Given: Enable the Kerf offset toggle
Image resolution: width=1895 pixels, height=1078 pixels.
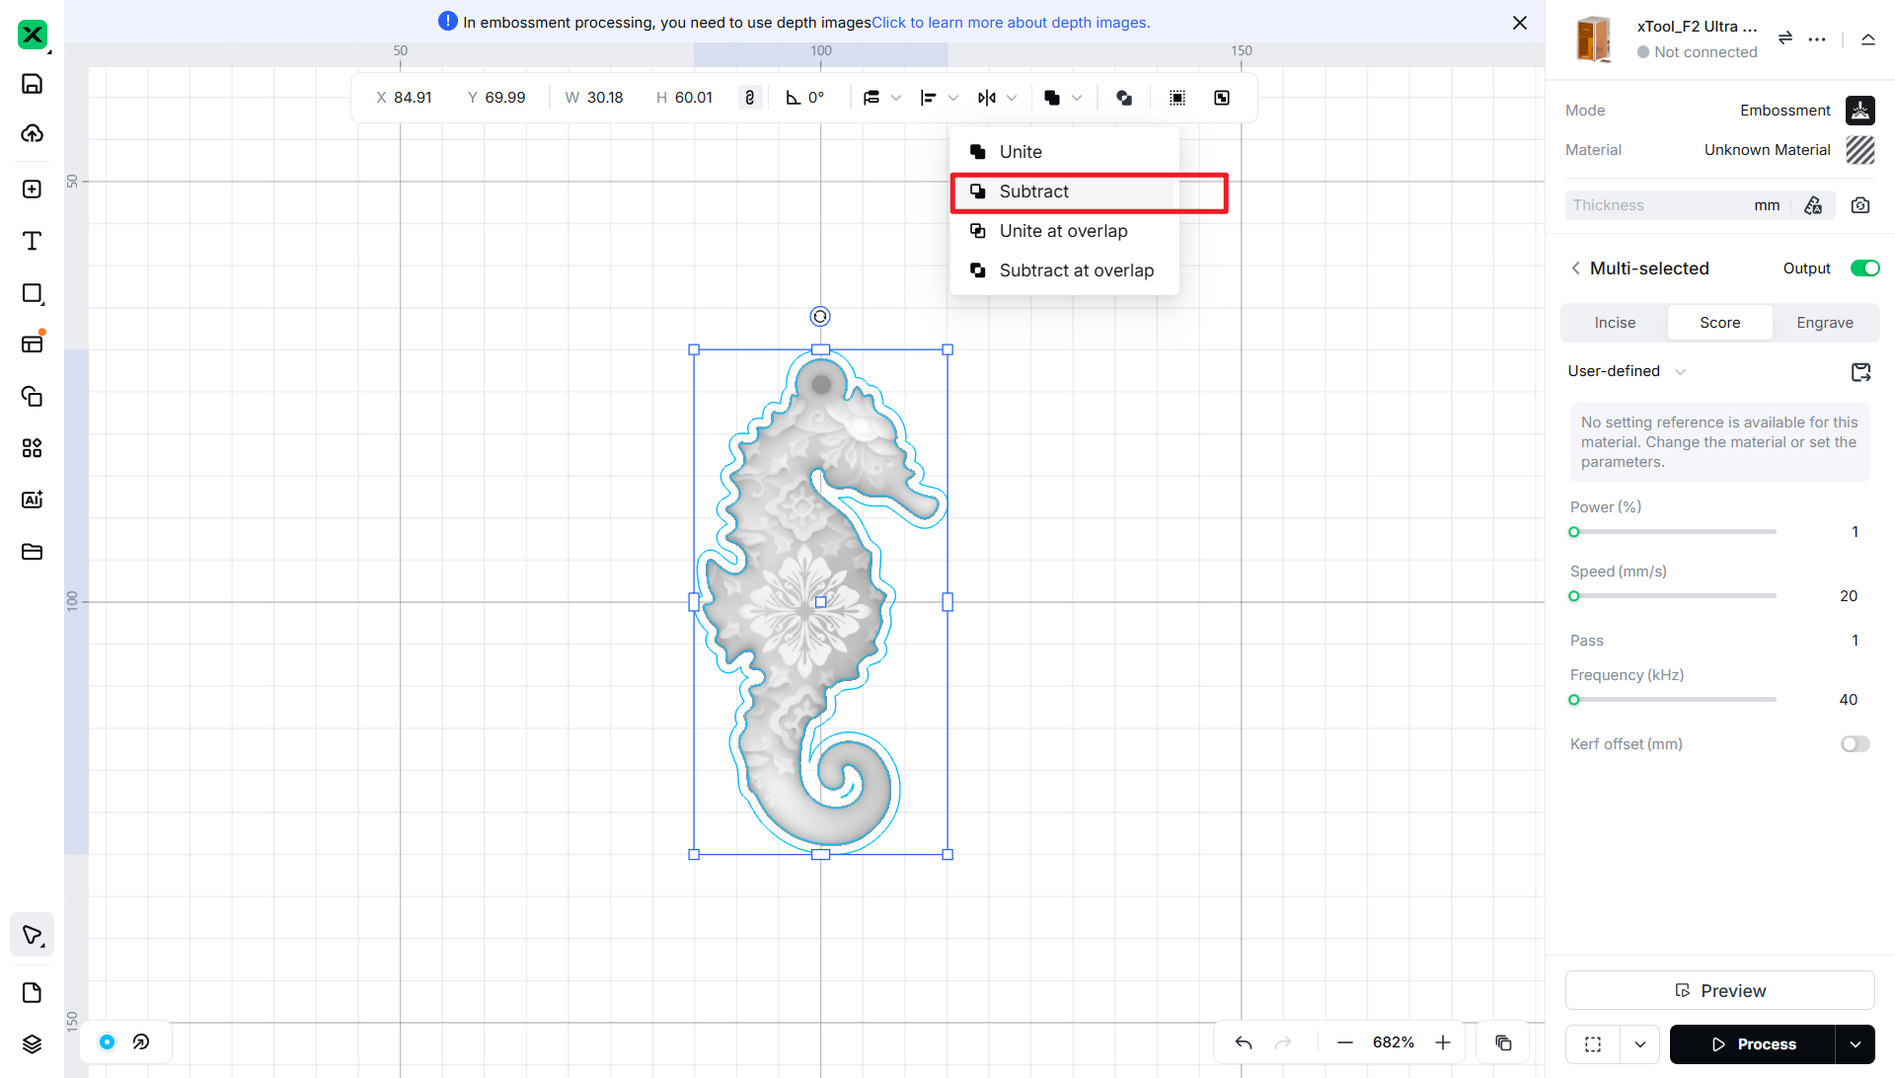Looking at the screenshot, I should click(1855, 744).
